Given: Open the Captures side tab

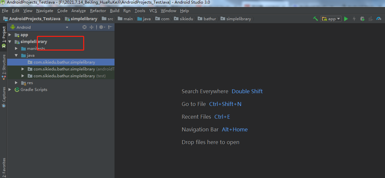Looking at the screenshot, I should [x=4, y=97].
